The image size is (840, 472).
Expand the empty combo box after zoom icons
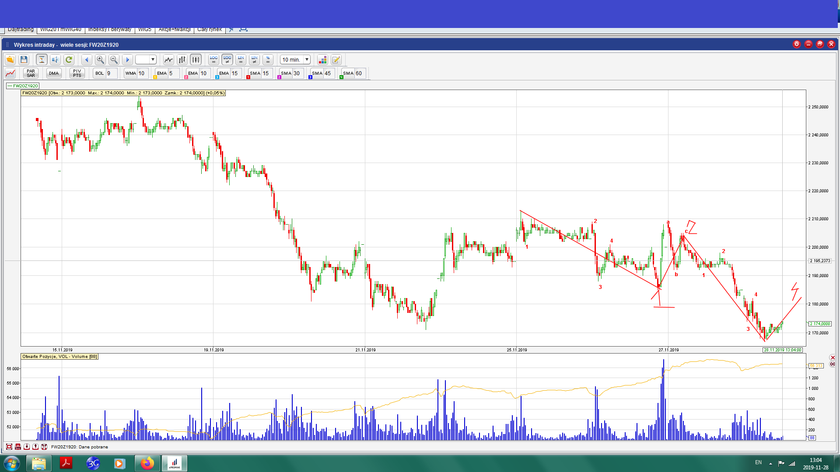click(153, 60)
